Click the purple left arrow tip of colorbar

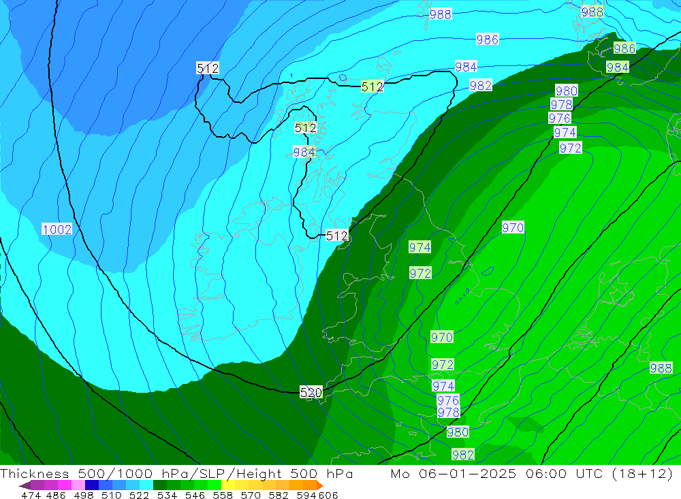pos(25,485)
